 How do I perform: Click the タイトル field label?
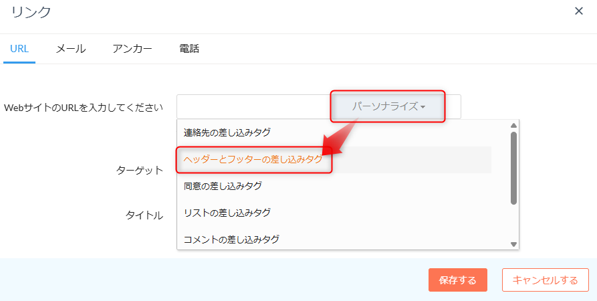[144, 215]
